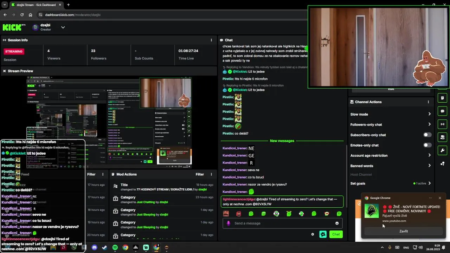Click the ENG language indicator

pyautogui.click(x=406, y=248)
